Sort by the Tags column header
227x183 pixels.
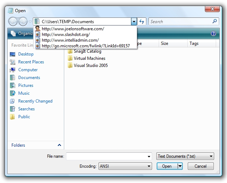(201, 43)
